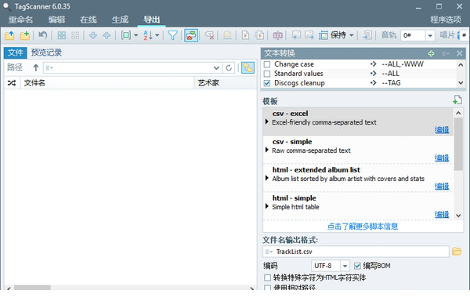The width and height of the screenshot is (470, 301).
Task: Click the export cover image icon
Action: coord(309,35)
